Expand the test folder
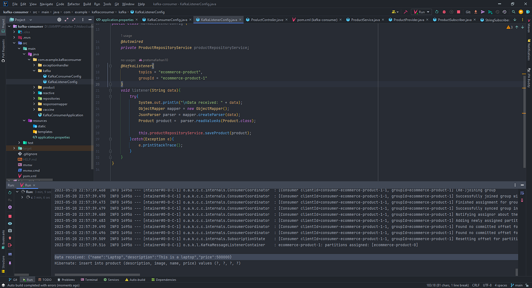Screen dimensions: 532x288 tap(19, 143)
